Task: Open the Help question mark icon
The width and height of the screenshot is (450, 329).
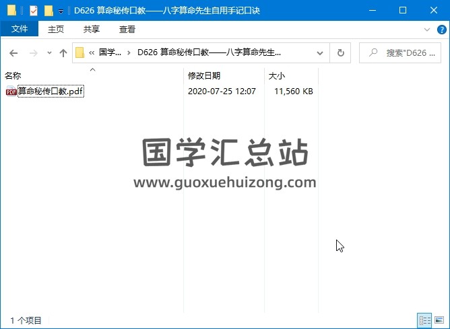Action: [440, 30]
